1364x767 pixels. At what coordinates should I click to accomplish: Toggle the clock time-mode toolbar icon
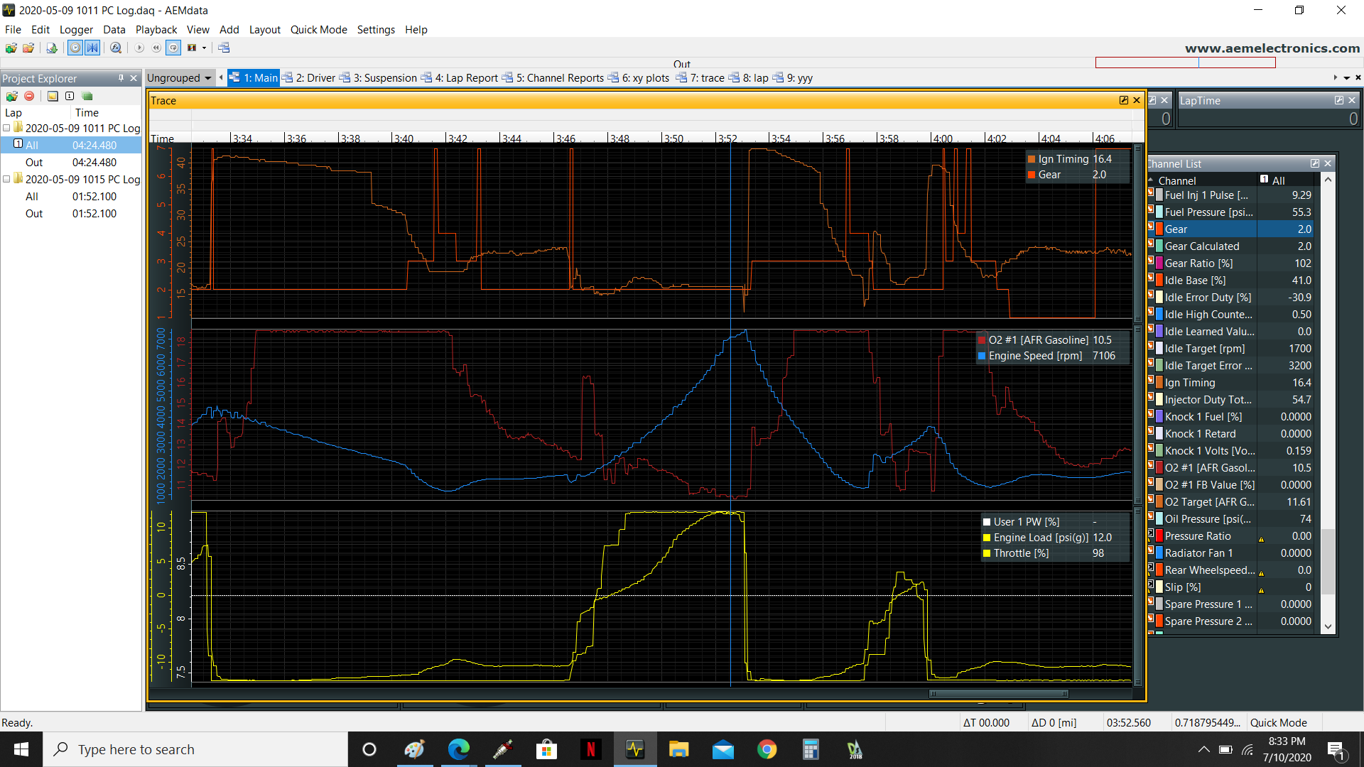coord(75,48)
